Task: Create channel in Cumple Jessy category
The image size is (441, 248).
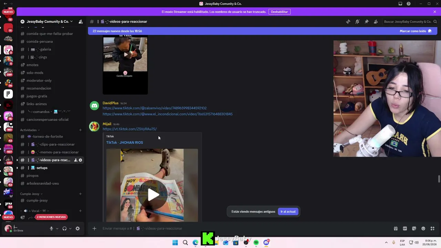Action: tap(80, 194)
